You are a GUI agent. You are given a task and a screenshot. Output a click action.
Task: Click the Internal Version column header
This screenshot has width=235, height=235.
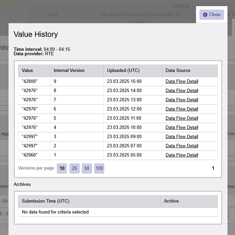coord(77,71)
